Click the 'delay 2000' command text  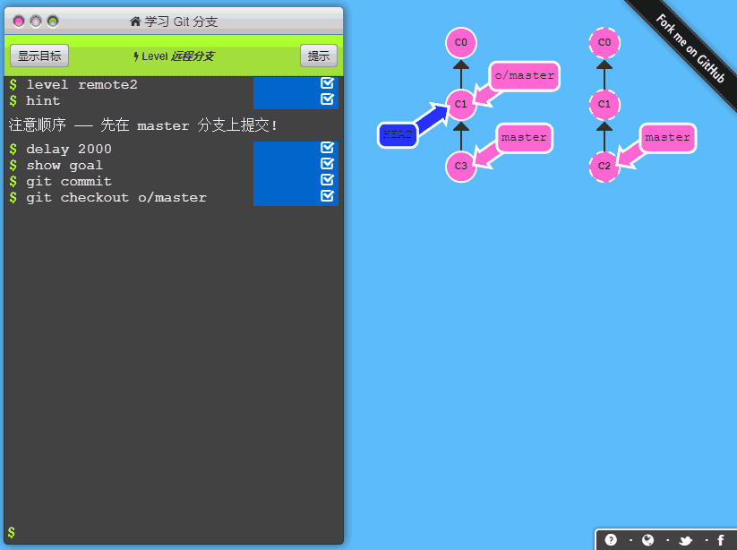[x=69, y=149]
